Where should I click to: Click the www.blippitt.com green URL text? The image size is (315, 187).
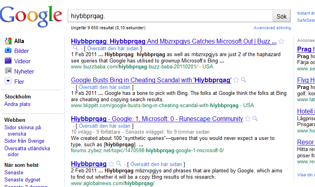coord(155,106)
